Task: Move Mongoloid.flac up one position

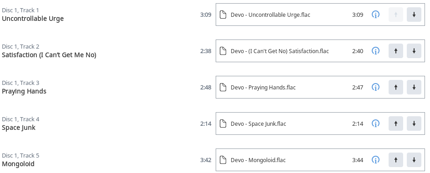Action: (396, 160)
